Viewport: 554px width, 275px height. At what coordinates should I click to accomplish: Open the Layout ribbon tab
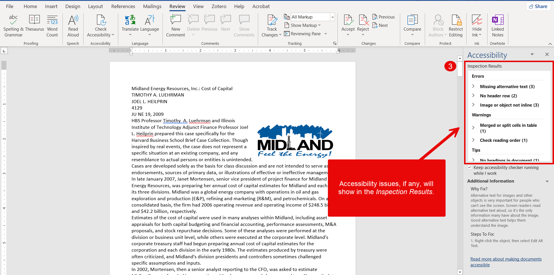(x=95, y=6)
